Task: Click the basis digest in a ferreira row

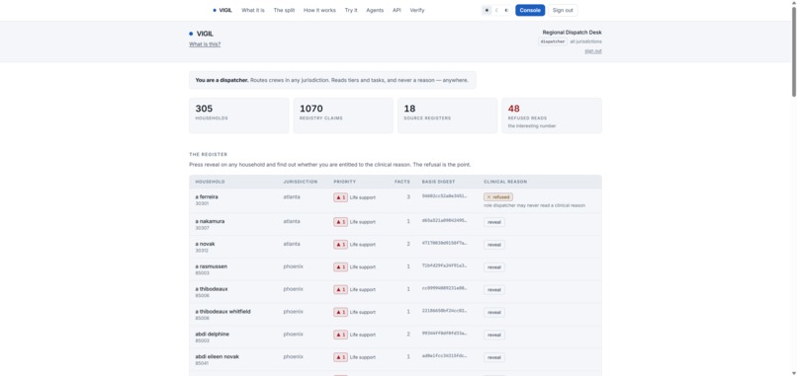Action: tap(444, 195)
